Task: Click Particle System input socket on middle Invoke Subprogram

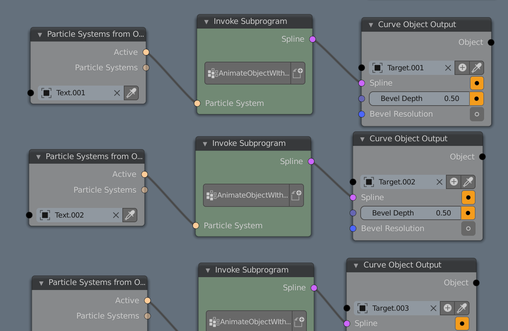Action: pyautogui.click(x=196, y=225)
